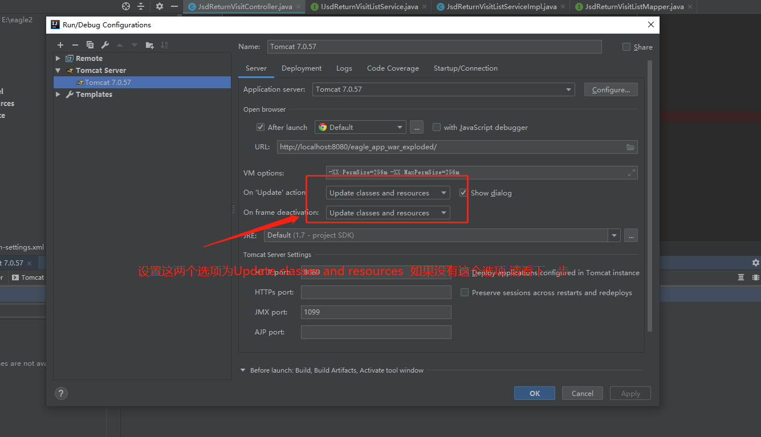Add a new run configuration
The width and height of the screenshot is (761, 437).
[60, 44]
